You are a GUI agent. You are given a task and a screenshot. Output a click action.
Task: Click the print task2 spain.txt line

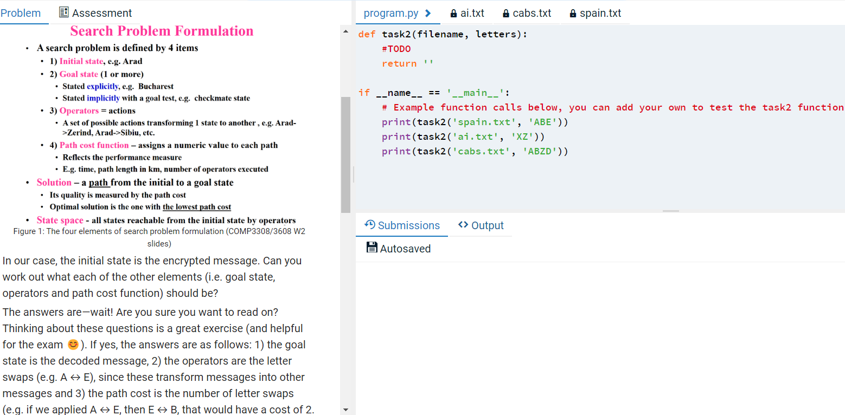[475, 122]
